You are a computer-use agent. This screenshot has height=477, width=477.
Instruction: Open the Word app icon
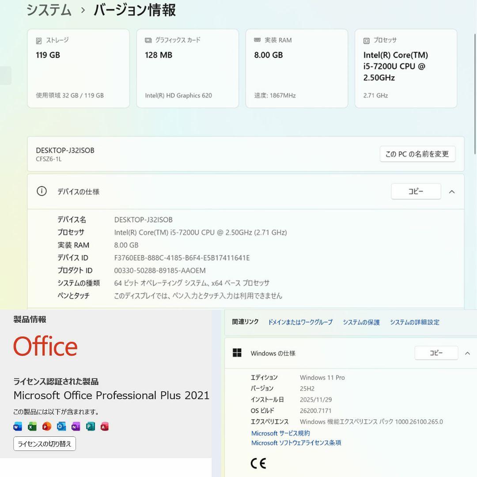[17, 427]
